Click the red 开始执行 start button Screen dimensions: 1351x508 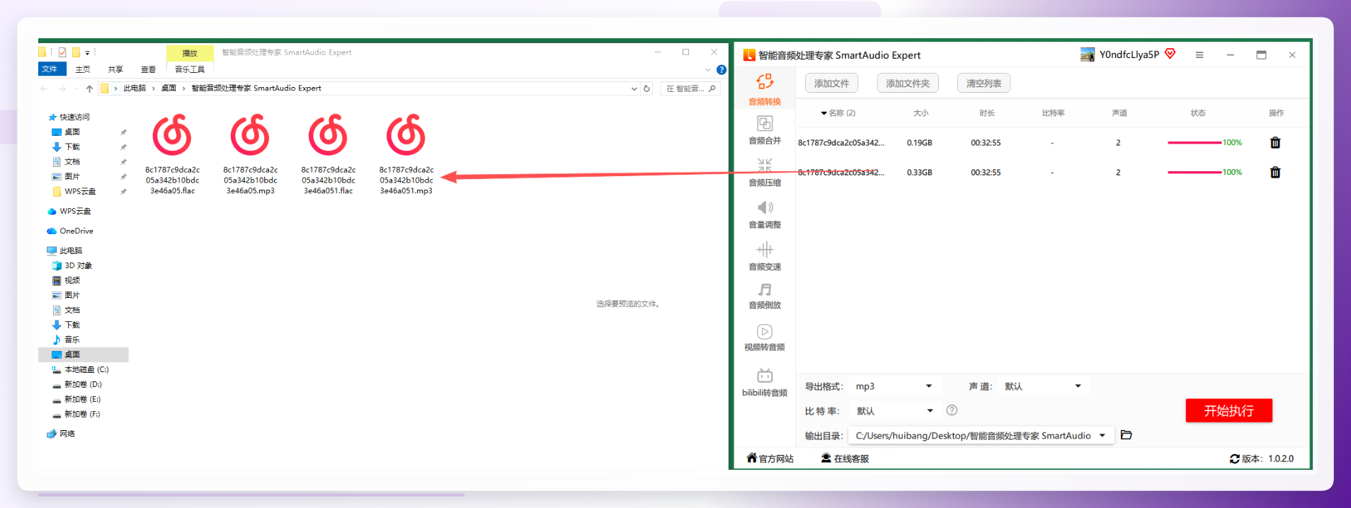(x=1229, y=410)
